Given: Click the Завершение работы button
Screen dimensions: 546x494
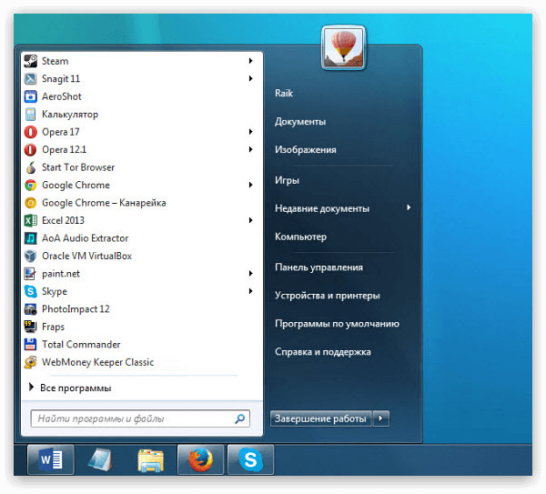Looking at the screenshot, I should point(320,418).
